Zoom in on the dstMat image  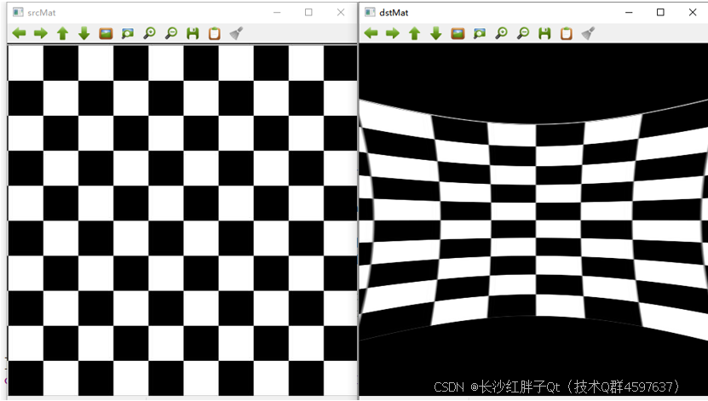coord(501,33)
